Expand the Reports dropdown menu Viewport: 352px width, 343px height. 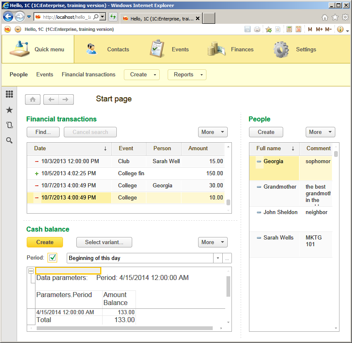point(187,75)
